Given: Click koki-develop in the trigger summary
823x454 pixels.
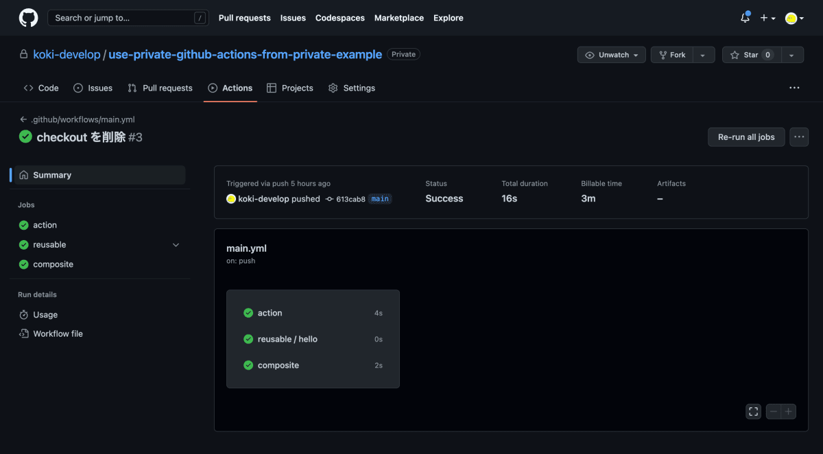Looking at the screenshot, I should (x=263, y=199).
